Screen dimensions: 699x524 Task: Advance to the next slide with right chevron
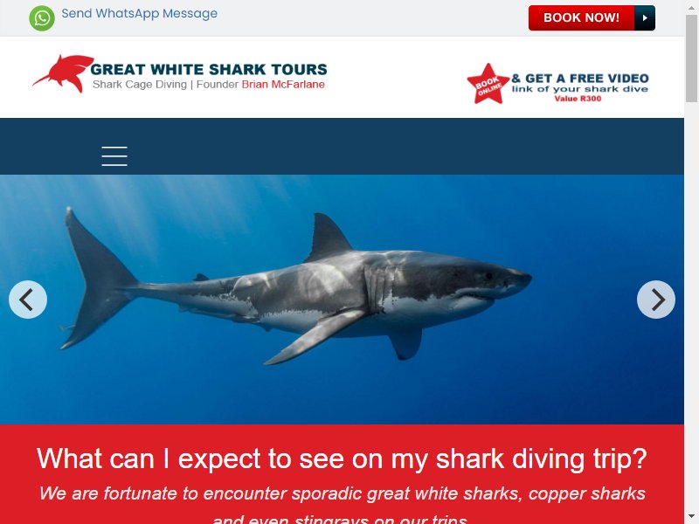[656, 300]
